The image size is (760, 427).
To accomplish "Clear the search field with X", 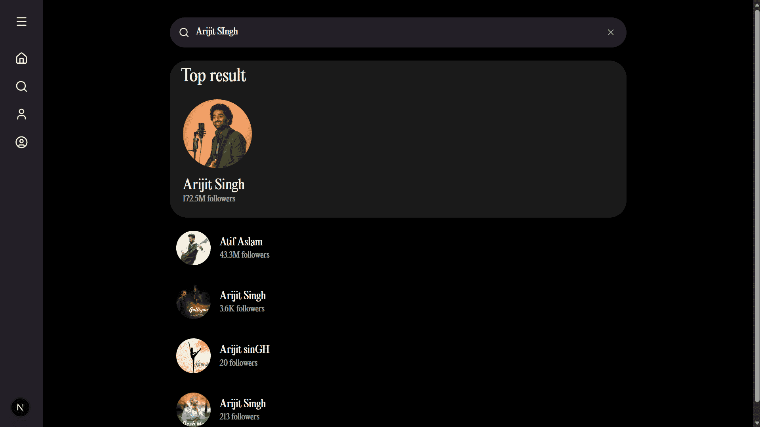I will 610,32.
